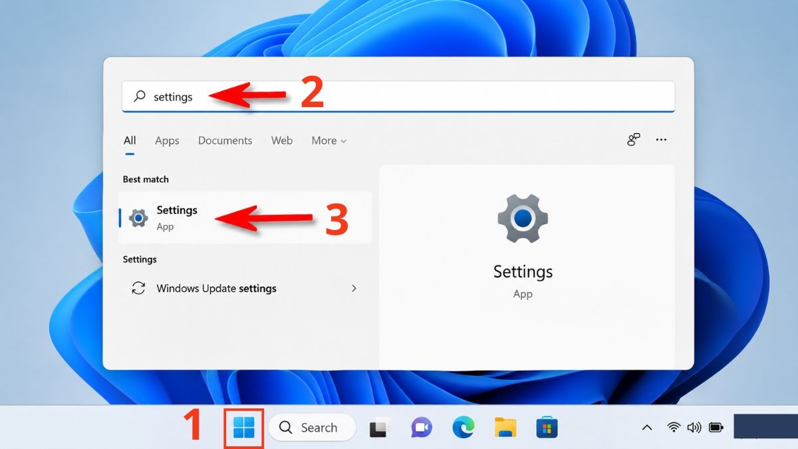Screen dimensions: 798x449
Task: Click the large Settings gear in the preview pane
Action: point(523,218)
